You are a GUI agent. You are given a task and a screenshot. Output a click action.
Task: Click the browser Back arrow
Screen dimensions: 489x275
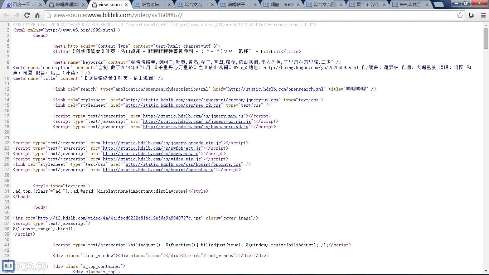(6, 15)
